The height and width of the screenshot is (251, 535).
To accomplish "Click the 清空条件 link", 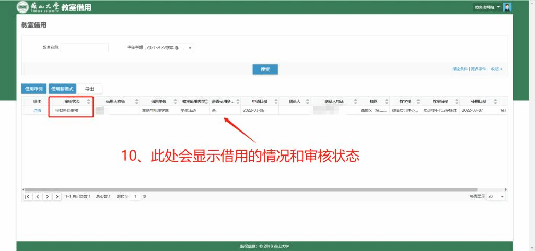I will click(460, 69).
